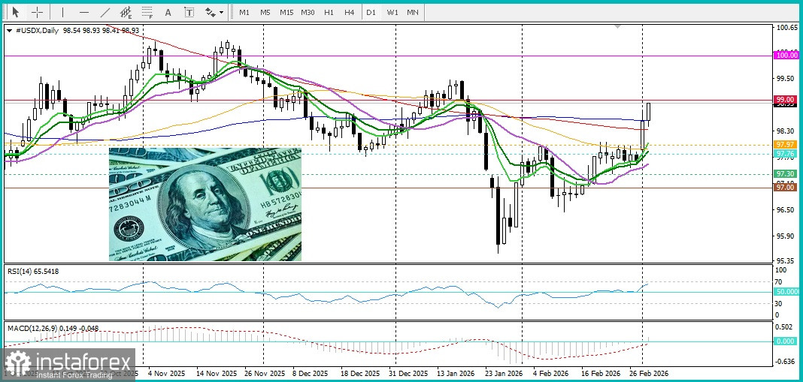Select the cursor arrow tool
803x382 pixels.
[x=15, y=13]
